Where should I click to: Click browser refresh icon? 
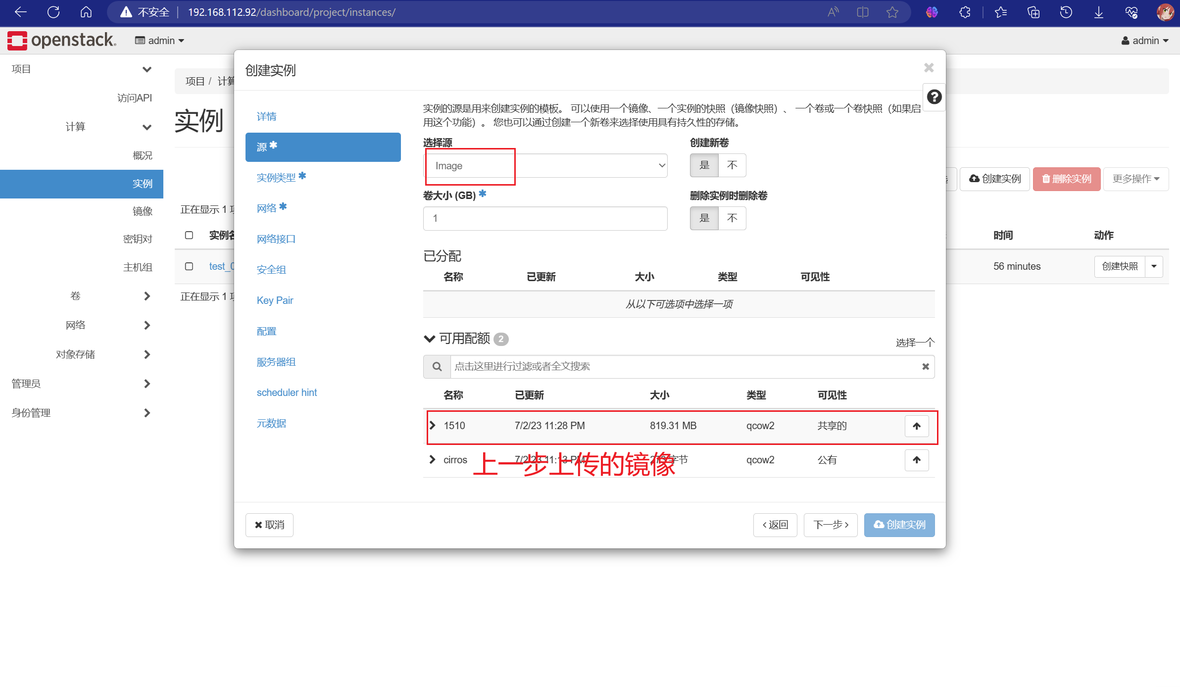[x=53, y=12]
